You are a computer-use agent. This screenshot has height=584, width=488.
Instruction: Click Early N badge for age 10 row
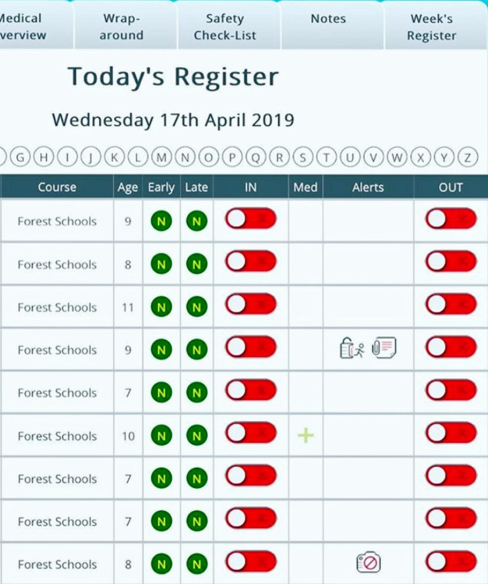(161, 435)
